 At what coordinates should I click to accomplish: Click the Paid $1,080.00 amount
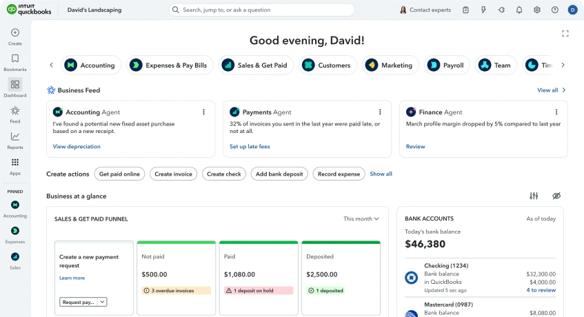tap(239, 274)
